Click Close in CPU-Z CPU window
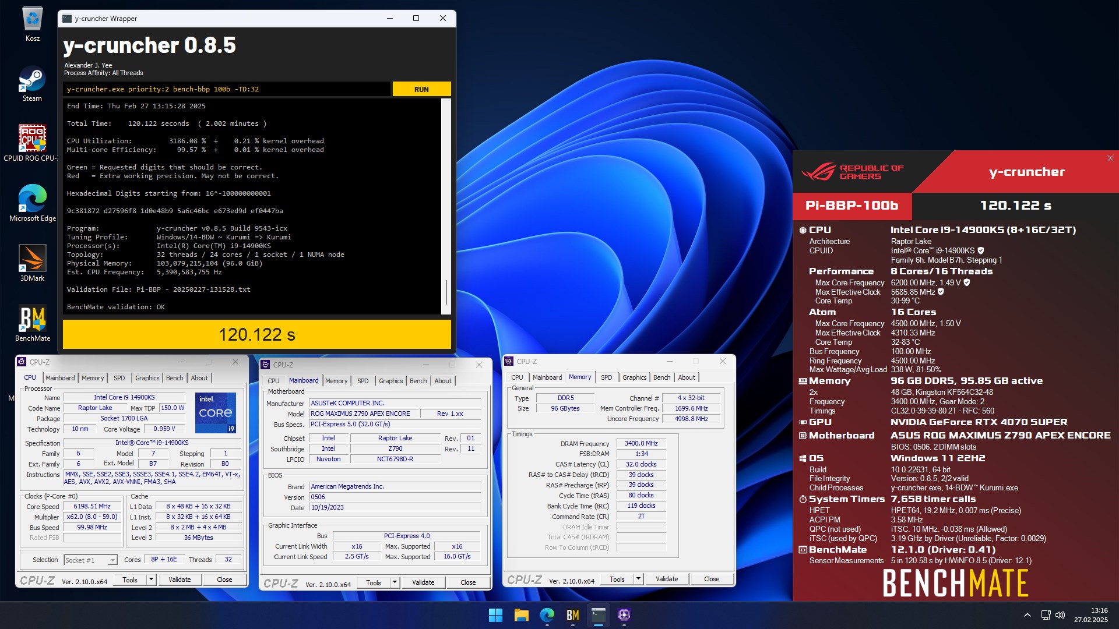The image size is (1119, 629). point(224,579)
